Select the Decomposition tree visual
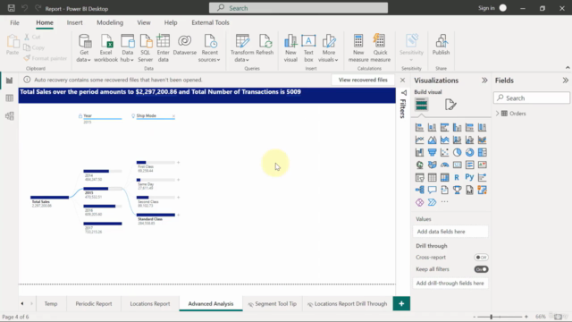The image size is (572, 322). click(419, 190)
